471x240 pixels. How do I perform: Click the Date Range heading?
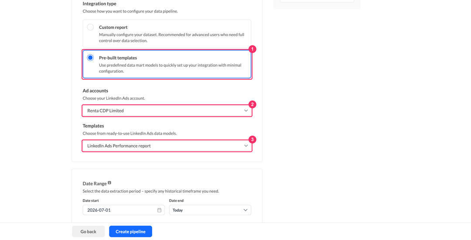[x=95, y=184]
